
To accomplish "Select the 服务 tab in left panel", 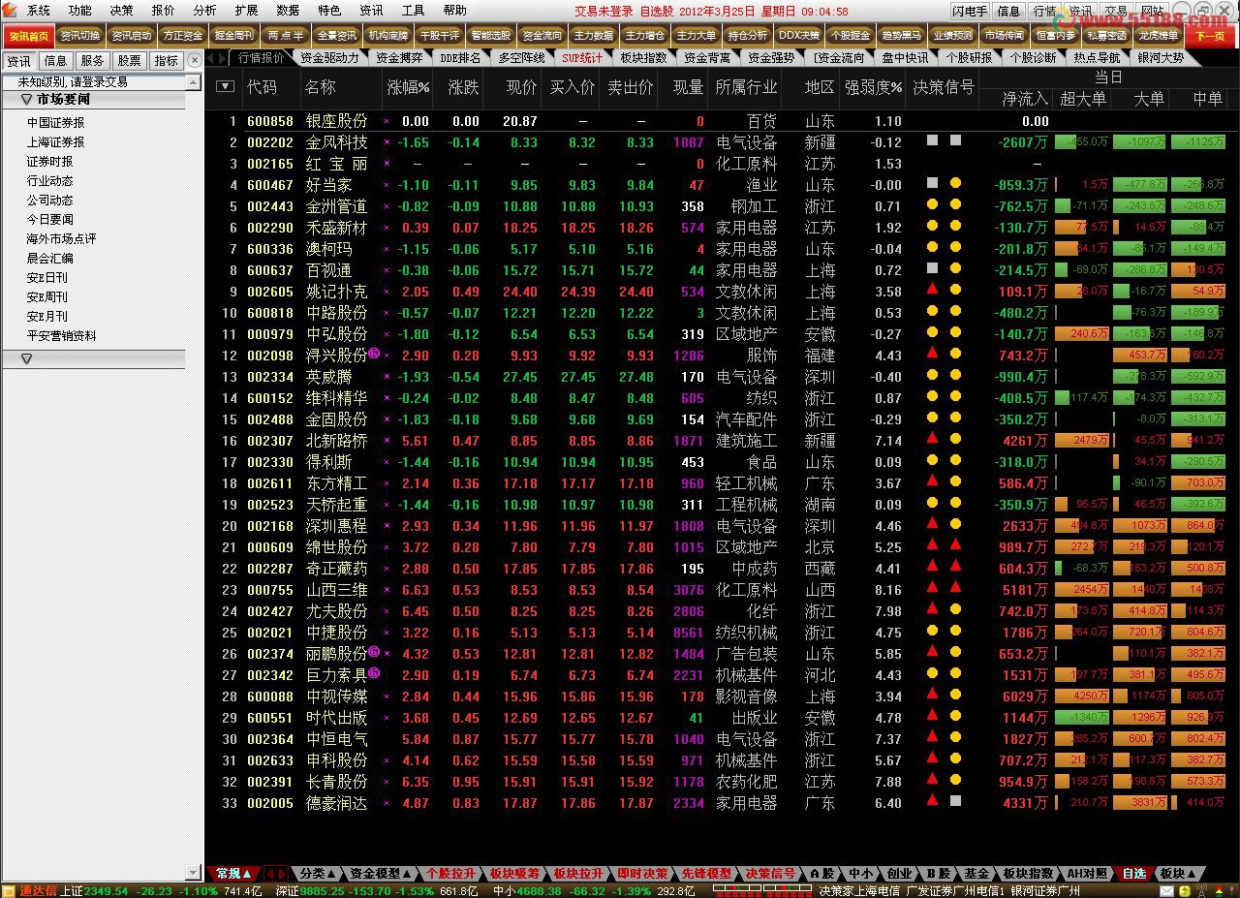I will tap(92, 60).
